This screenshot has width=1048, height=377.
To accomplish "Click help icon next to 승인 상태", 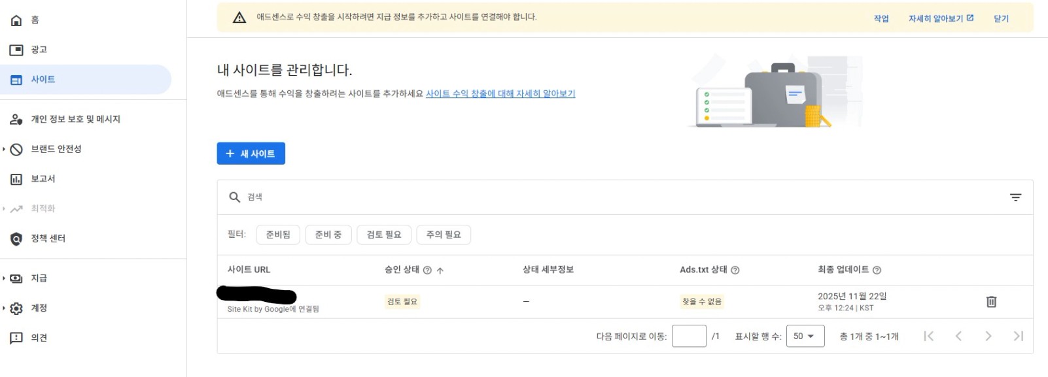I will pos(427,270).
